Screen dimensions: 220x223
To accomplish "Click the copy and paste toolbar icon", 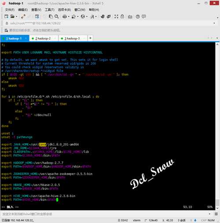I will [x=51, y=16].
